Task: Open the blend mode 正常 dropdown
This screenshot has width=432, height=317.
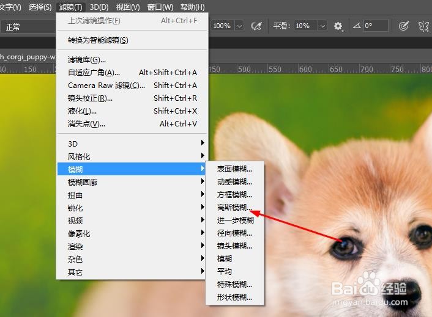Action: pyautogui.click(x=28, y=27)
